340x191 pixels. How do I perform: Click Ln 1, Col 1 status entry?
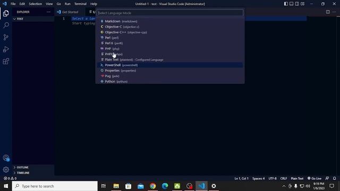[241, 178]
